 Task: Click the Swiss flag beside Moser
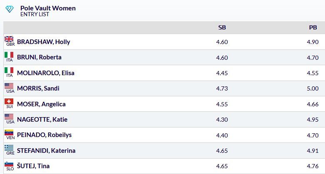click(x=9, y=101)
